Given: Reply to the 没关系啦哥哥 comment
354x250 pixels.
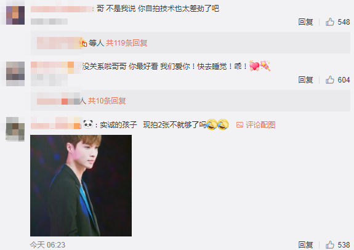Looking at the screenshot, I should point(305,79).
